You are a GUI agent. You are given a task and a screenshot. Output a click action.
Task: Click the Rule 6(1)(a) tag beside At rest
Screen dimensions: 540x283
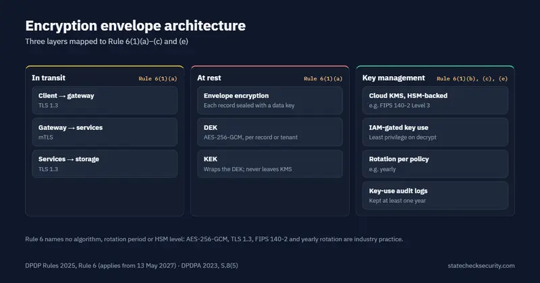tap(323, 78)
